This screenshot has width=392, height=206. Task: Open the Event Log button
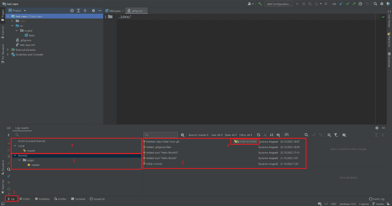click(377, 199)
